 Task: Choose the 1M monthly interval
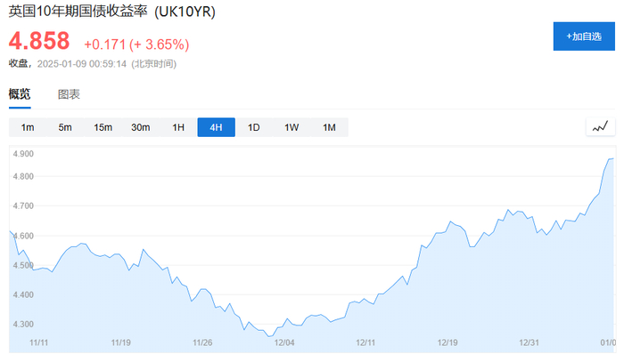(x=329, y=127)
